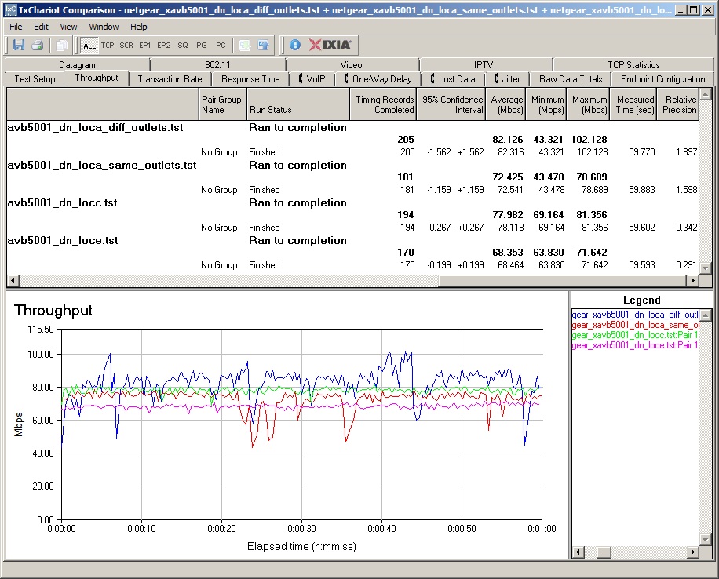Viewport: 719px width, 579px height.
Task: Open the File menu
Action: (16, 27)
